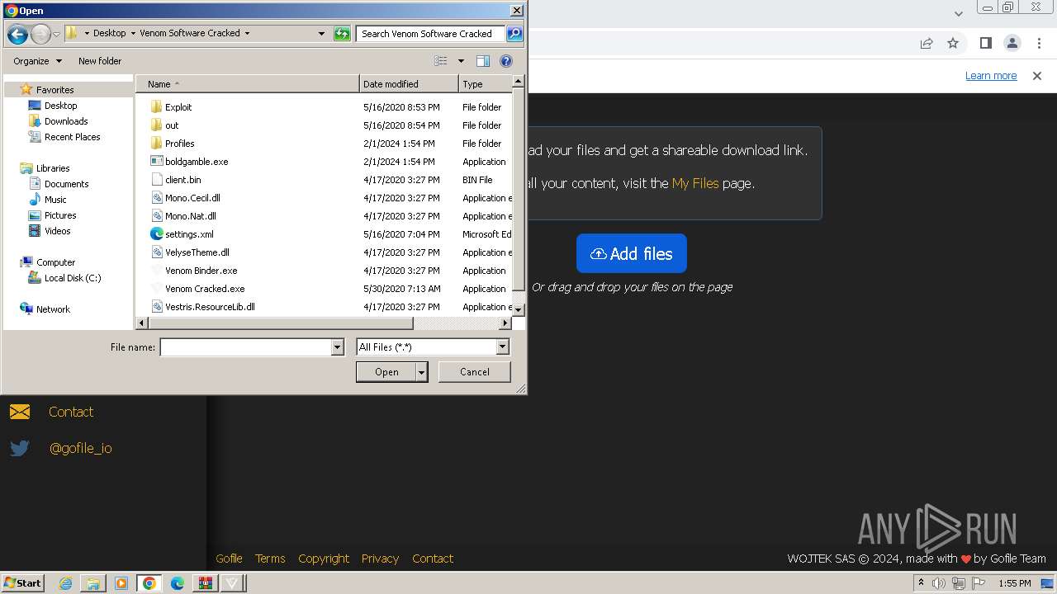
Task: Select Venom Cracked.exe file
Action: point(204,289)
